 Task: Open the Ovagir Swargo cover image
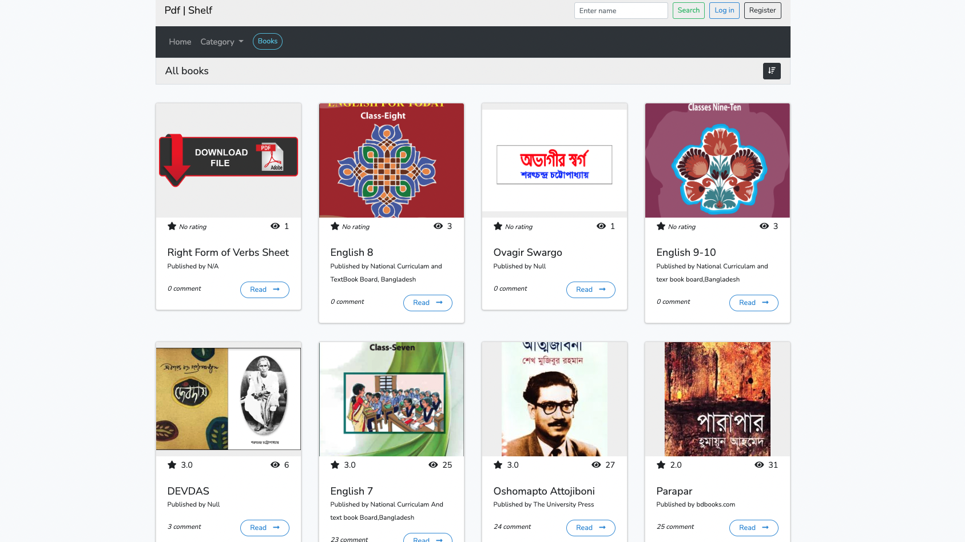click(554, 160)
